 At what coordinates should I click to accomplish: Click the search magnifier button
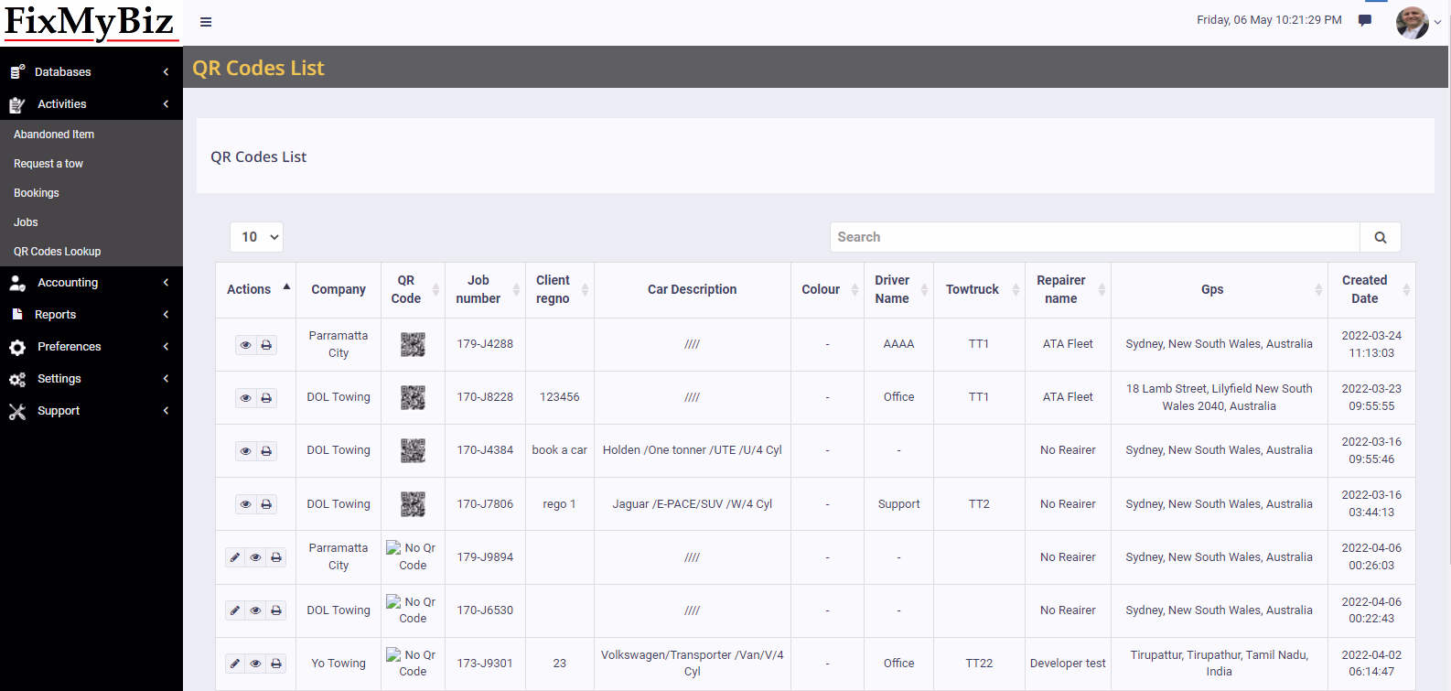[x=1380, y=237]
